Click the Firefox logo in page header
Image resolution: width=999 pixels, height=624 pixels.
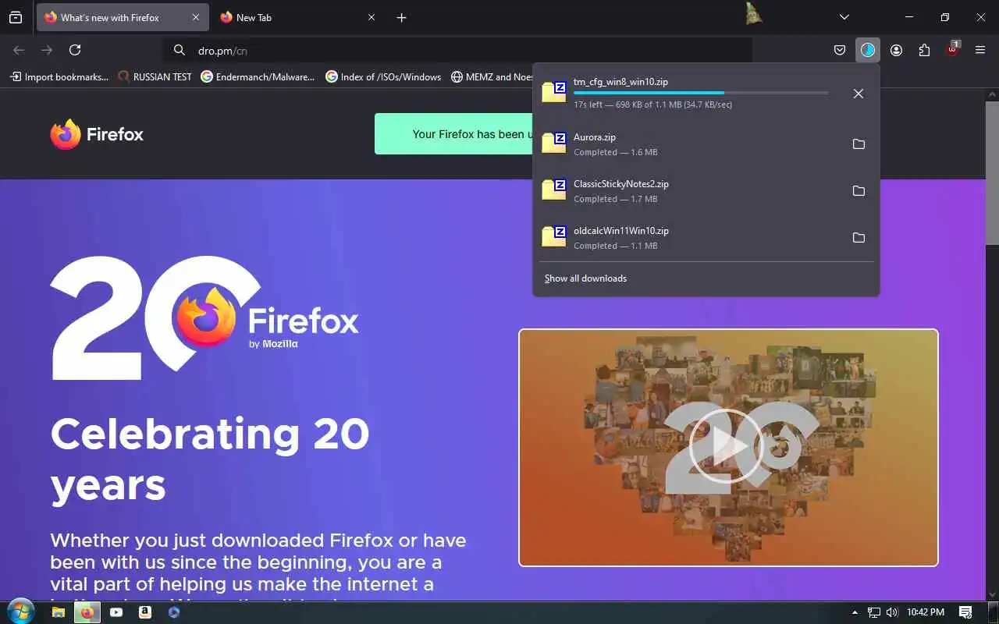coord(97,134)
